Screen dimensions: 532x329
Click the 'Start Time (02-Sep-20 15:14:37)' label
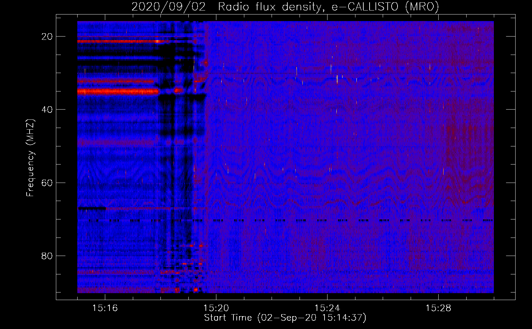point(285,318)
